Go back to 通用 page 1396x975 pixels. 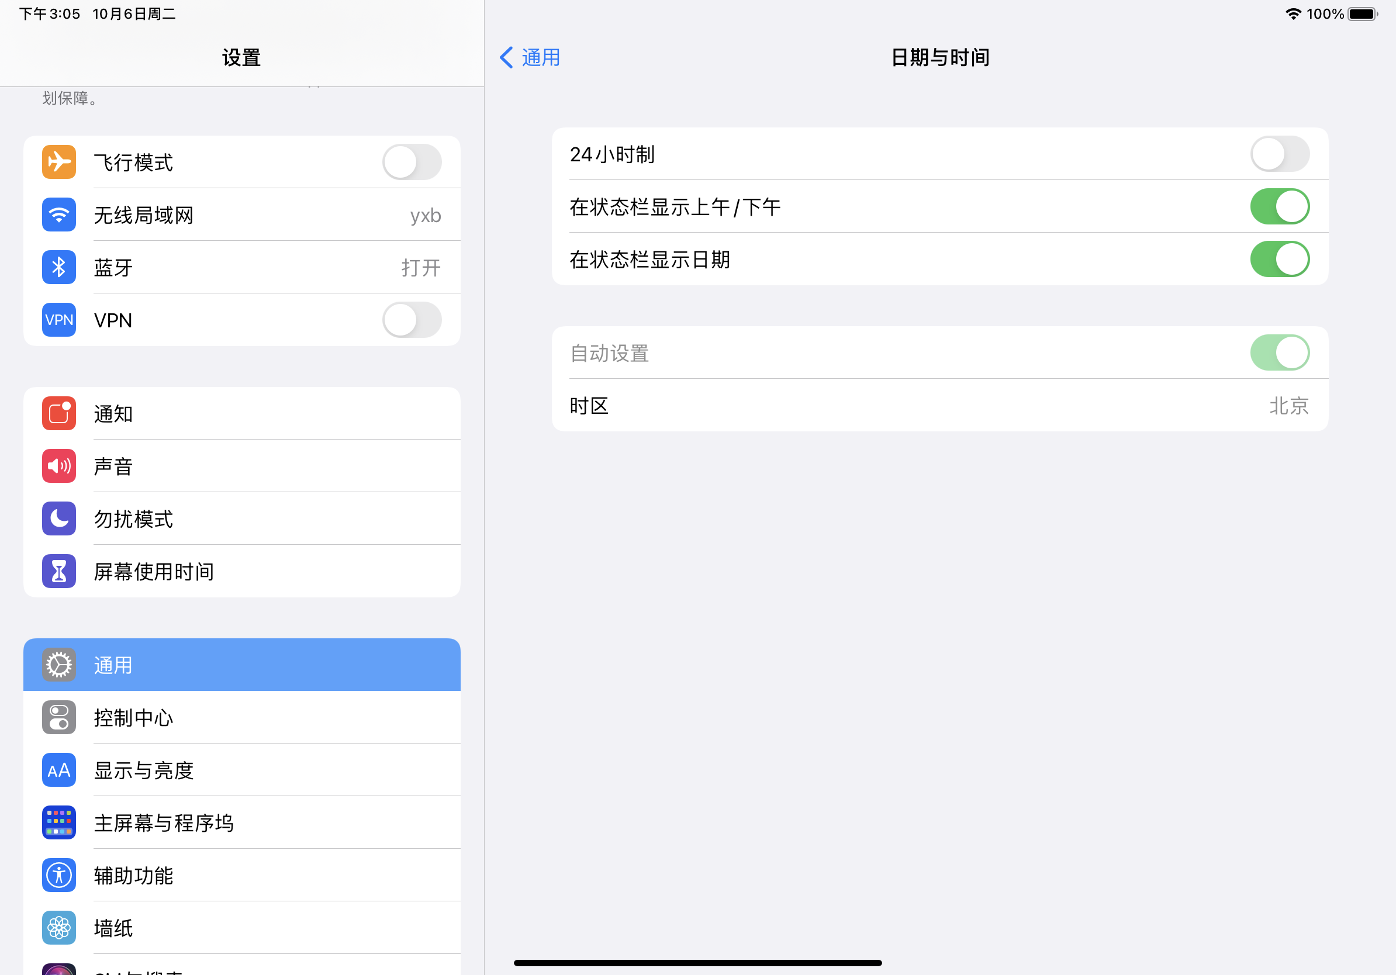click(x=530, y=58)
